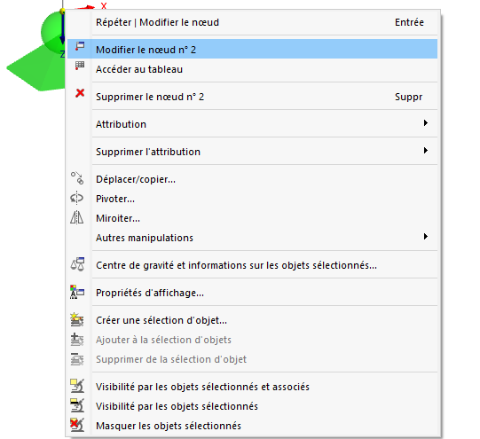480x439 pixels.
Task: Click the red X axis label
Action: [104, 5]
